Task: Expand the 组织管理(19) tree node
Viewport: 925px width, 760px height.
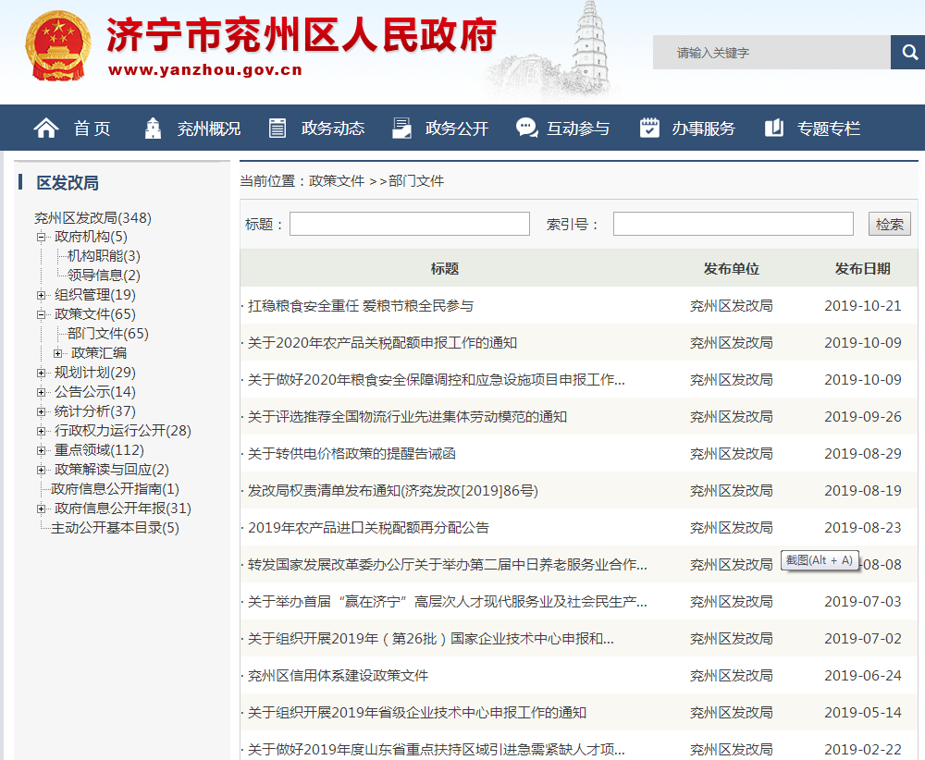Action: pos(41,295)
